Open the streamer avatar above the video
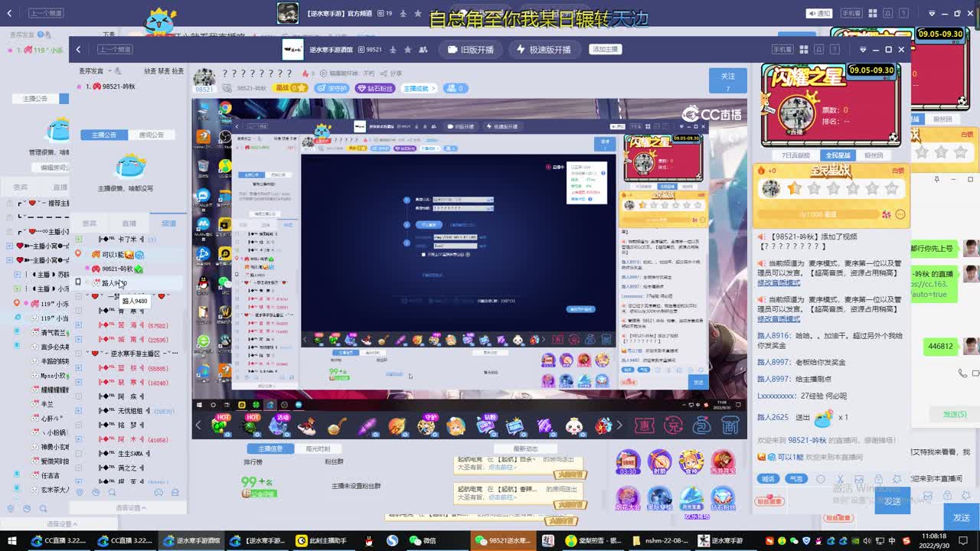Viewport: 980px width, 551px height. [204, 79]
